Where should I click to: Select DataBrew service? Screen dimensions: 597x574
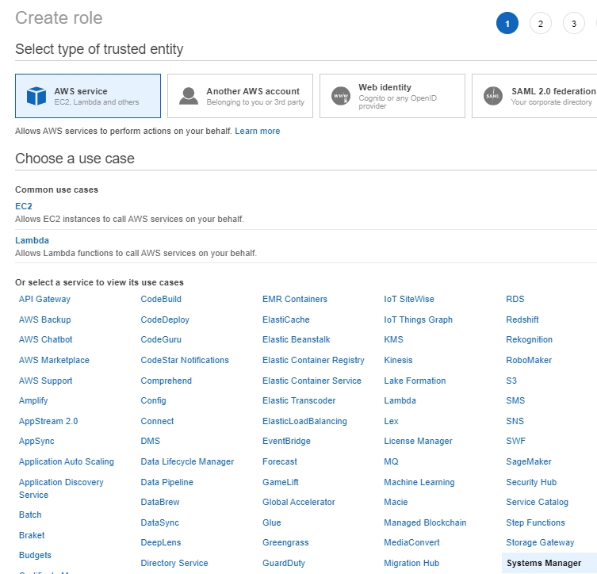coord(160,502)
